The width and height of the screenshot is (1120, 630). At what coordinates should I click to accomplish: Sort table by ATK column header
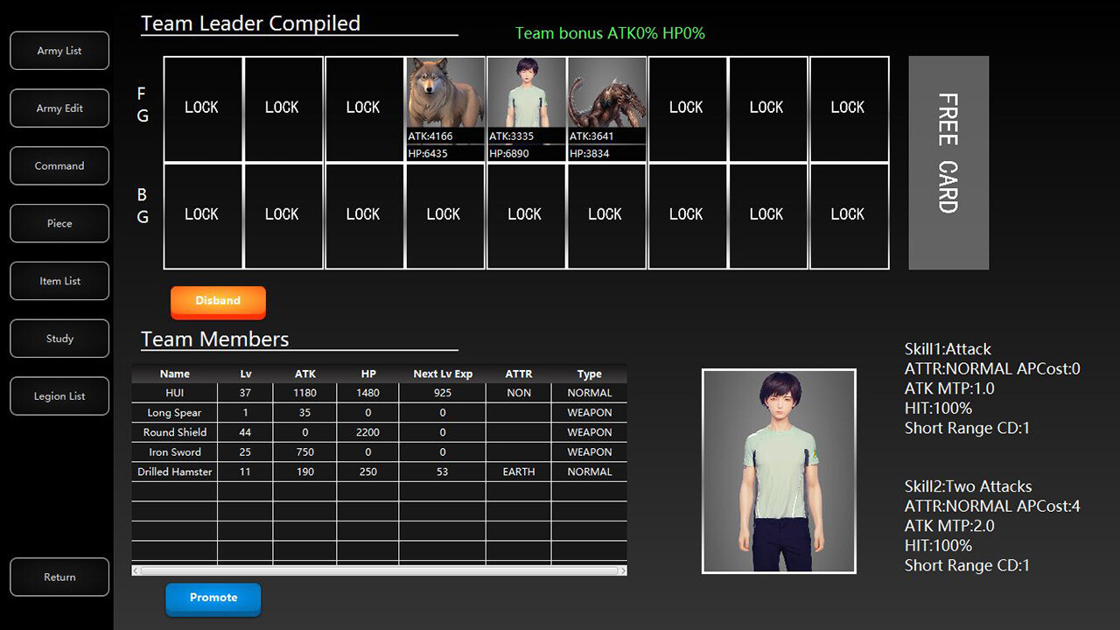point(304,374)
